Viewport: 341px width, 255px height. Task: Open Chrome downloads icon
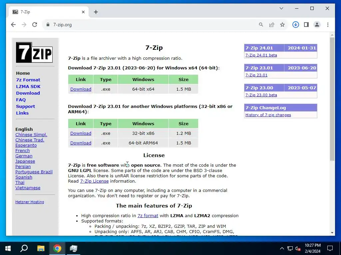(x=296, y=25)
